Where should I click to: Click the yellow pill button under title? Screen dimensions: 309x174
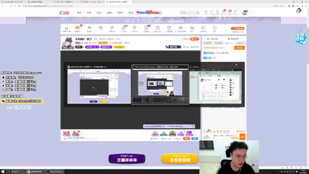coord(119,47)
